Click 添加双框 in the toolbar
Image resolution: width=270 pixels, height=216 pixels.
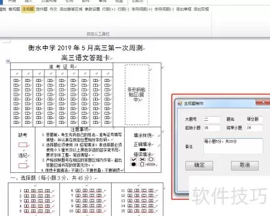click(201, 9)
